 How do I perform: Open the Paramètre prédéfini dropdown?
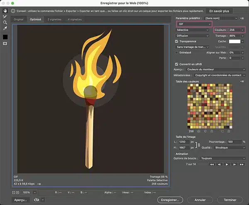[221, 18]
